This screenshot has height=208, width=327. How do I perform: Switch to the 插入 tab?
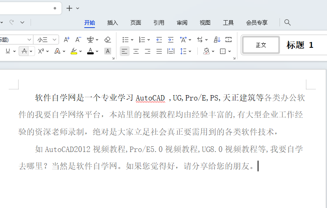pos(113,23)
